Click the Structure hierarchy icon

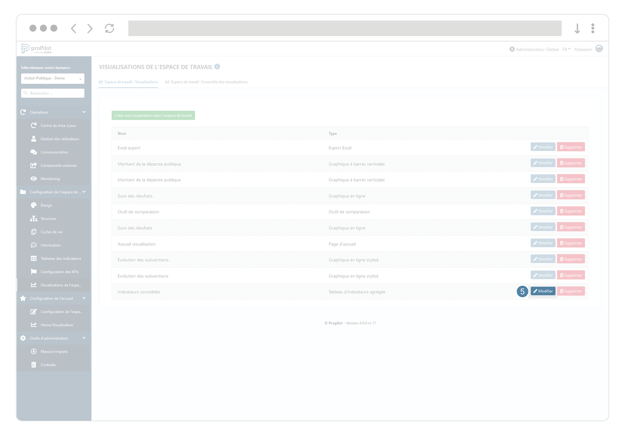[x=34, y=218]
